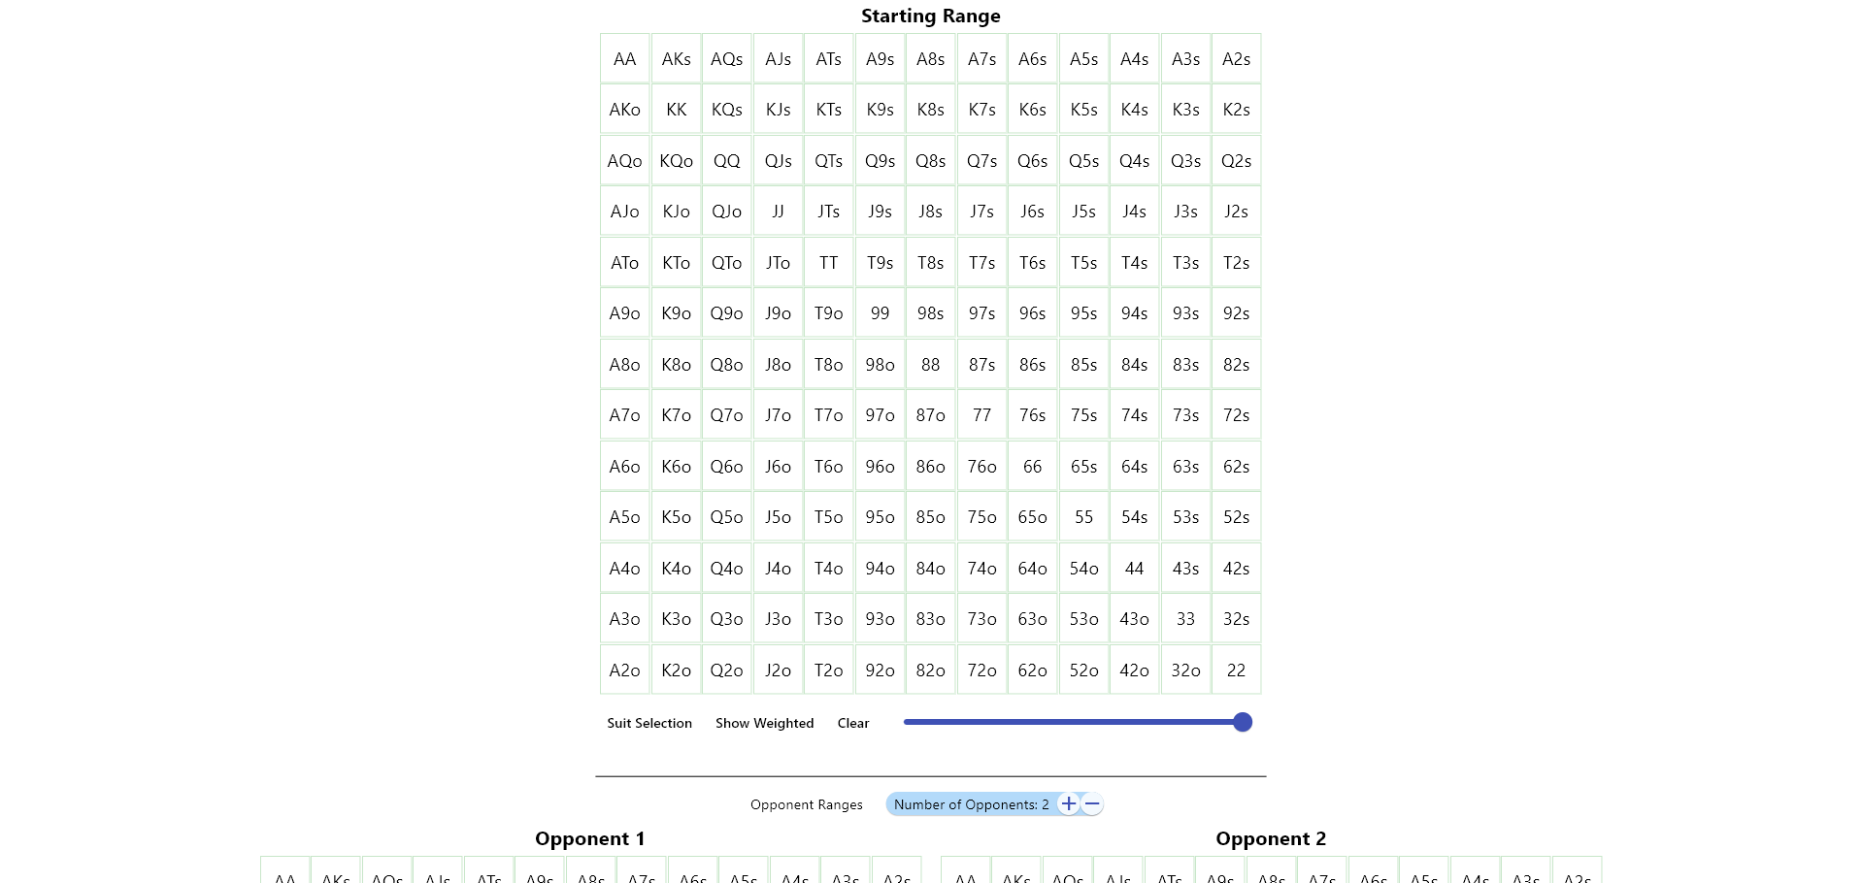Select the KK pocket pair cell
Screen dimensions: 1862x883
point(677,110)
